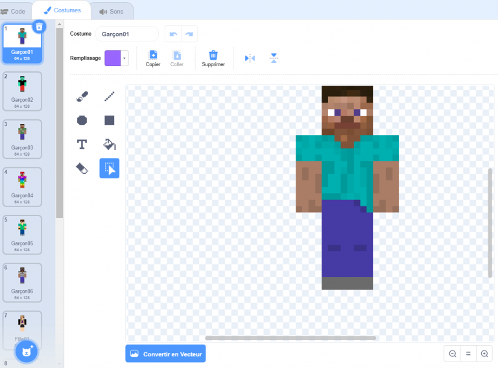Click the Redo arrow
The width and height of the screenshot is (498, 368).
tap(189, 34)
